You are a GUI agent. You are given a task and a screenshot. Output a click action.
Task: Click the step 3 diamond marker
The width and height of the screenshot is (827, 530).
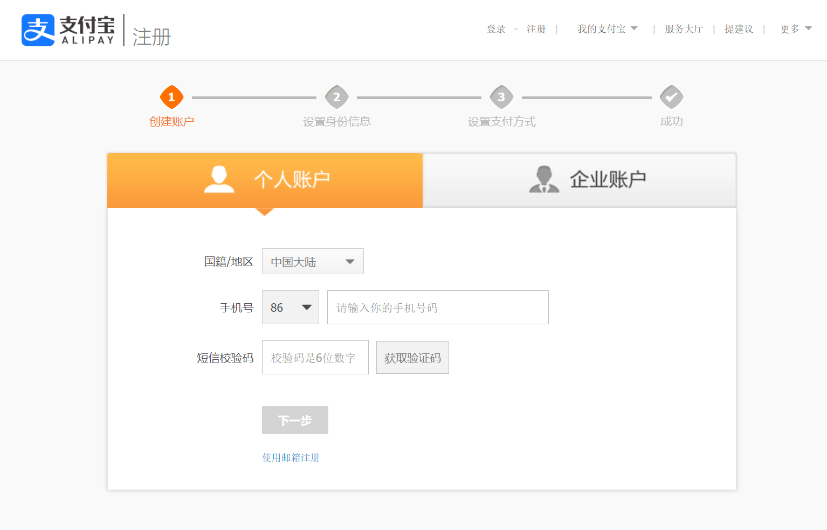pos(502,97)
